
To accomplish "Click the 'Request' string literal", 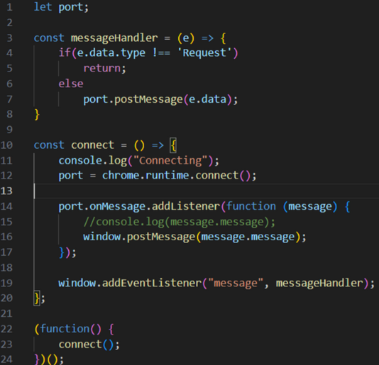I will pos(204,53).
